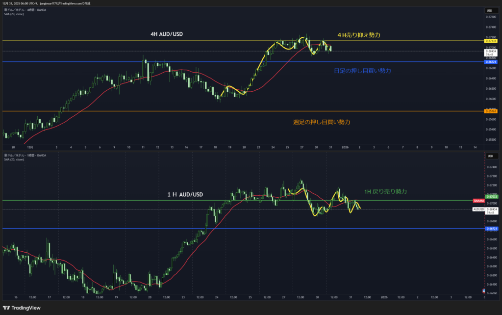Click the 1-hour 豪ドル/米ドル symbol title
The width and height of the screenshot is (502, 315).
25,156
